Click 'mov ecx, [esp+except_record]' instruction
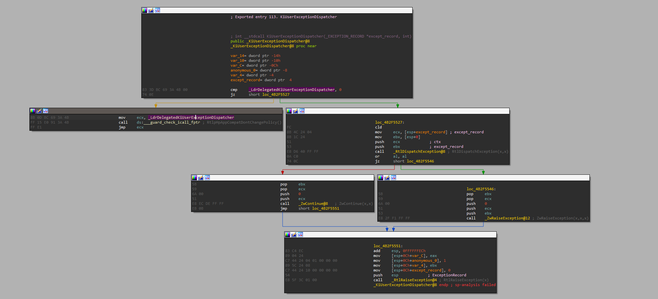The height and width of the screenshot is (299, 658). pyautogui.click(x=411, y=132)
